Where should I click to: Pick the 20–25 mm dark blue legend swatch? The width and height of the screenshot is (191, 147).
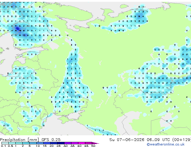click(x=54, y=143)
